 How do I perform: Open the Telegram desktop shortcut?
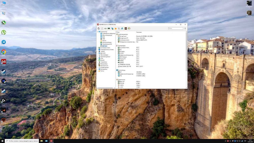click(4, 42)
